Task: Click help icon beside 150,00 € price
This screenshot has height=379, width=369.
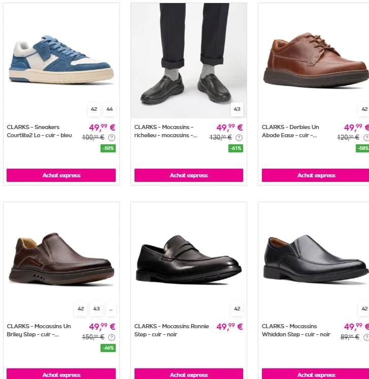Action: click(112, 337)
